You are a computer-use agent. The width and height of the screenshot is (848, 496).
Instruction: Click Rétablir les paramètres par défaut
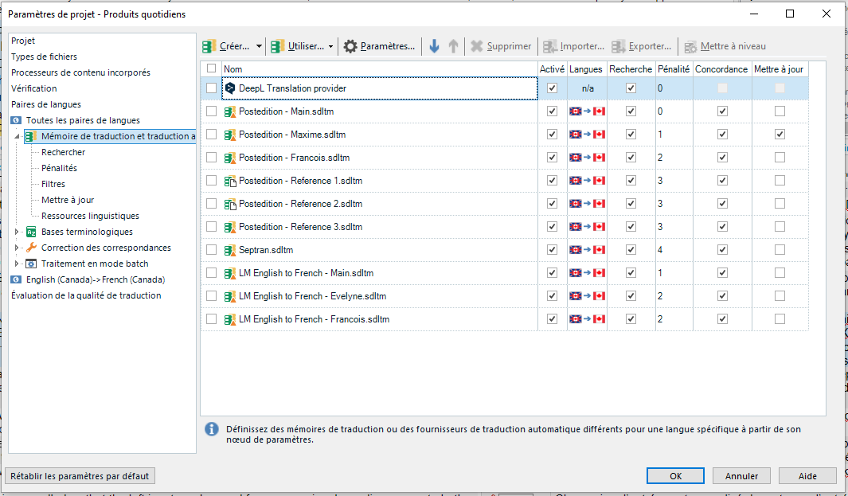coord(80,476)
